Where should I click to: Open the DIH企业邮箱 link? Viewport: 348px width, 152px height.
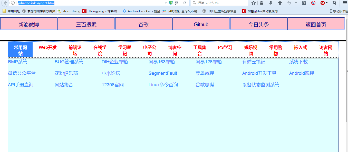(115, 62)
